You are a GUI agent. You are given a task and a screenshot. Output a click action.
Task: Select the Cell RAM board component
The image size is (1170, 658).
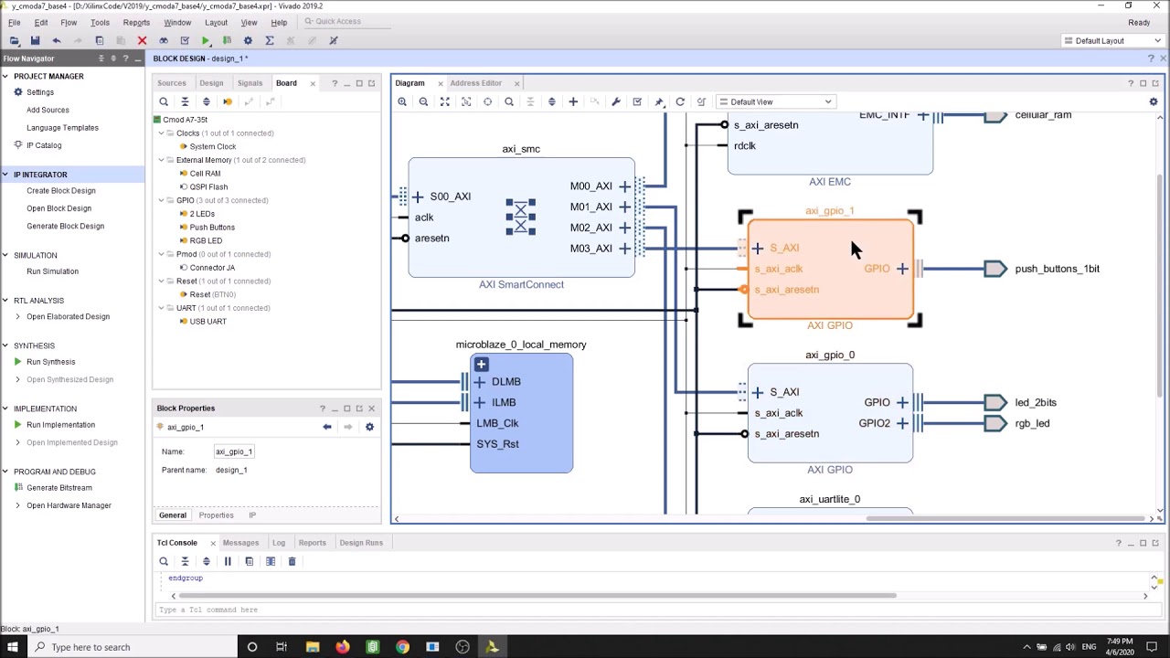click(205, 174)
